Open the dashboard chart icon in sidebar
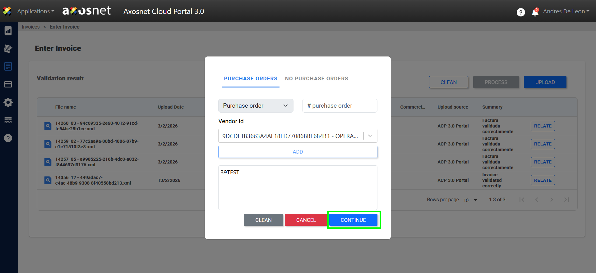The image size is (596, 273). (x=8, y=31)
